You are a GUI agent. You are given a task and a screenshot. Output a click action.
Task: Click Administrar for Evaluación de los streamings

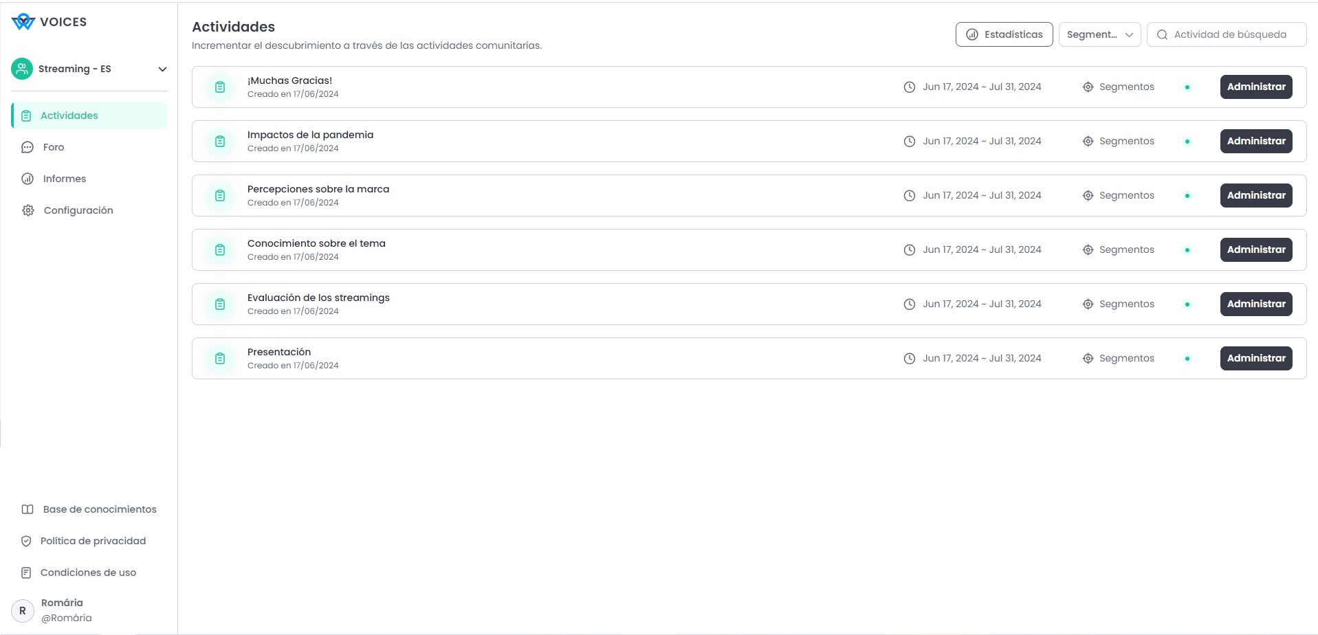1256,304
